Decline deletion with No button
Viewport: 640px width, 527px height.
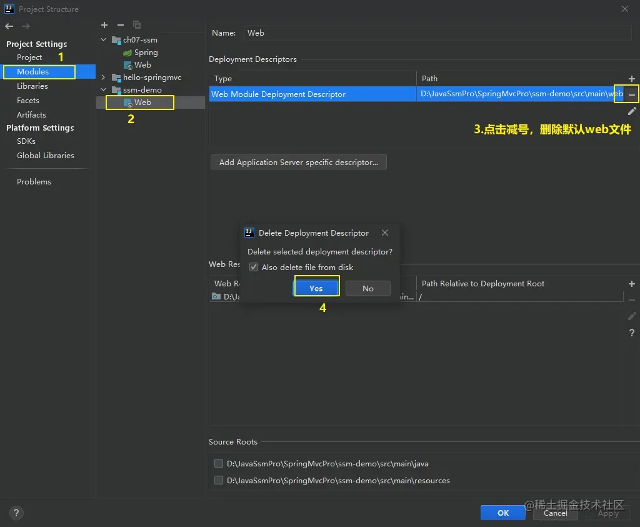(367, 288)
